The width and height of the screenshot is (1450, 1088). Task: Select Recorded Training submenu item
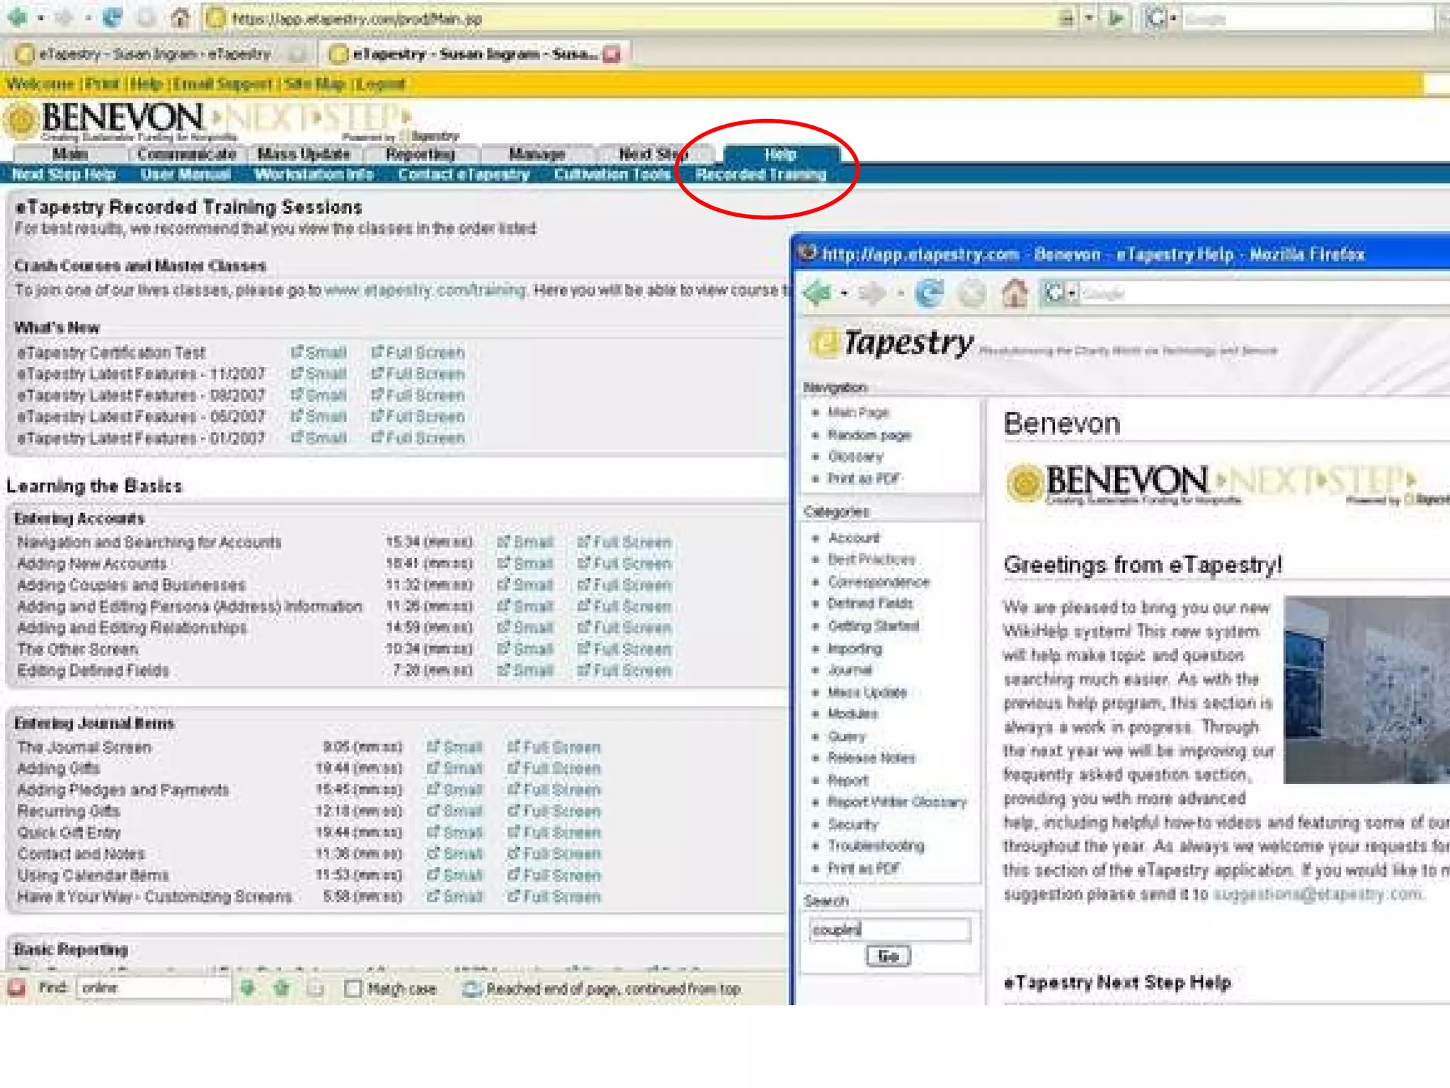[x=760, y=174]
